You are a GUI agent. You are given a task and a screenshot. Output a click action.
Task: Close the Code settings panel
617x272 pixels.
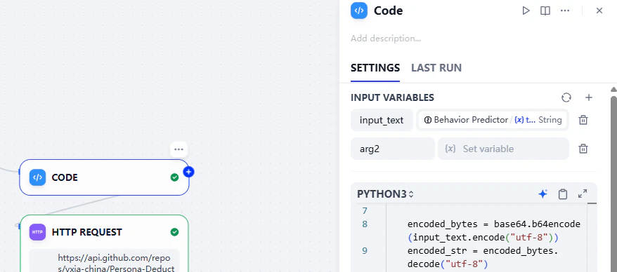point(599,11)
